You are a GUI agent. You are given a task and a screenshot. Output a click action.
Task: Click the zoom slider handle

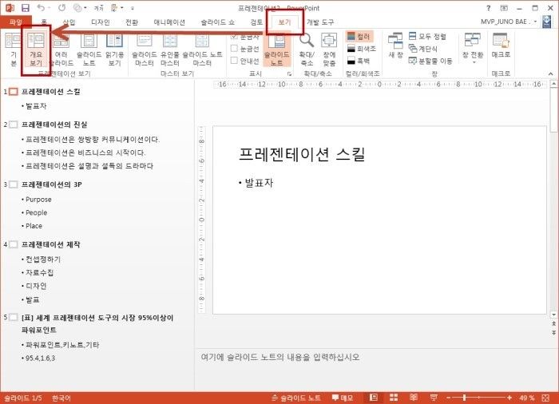465,398
